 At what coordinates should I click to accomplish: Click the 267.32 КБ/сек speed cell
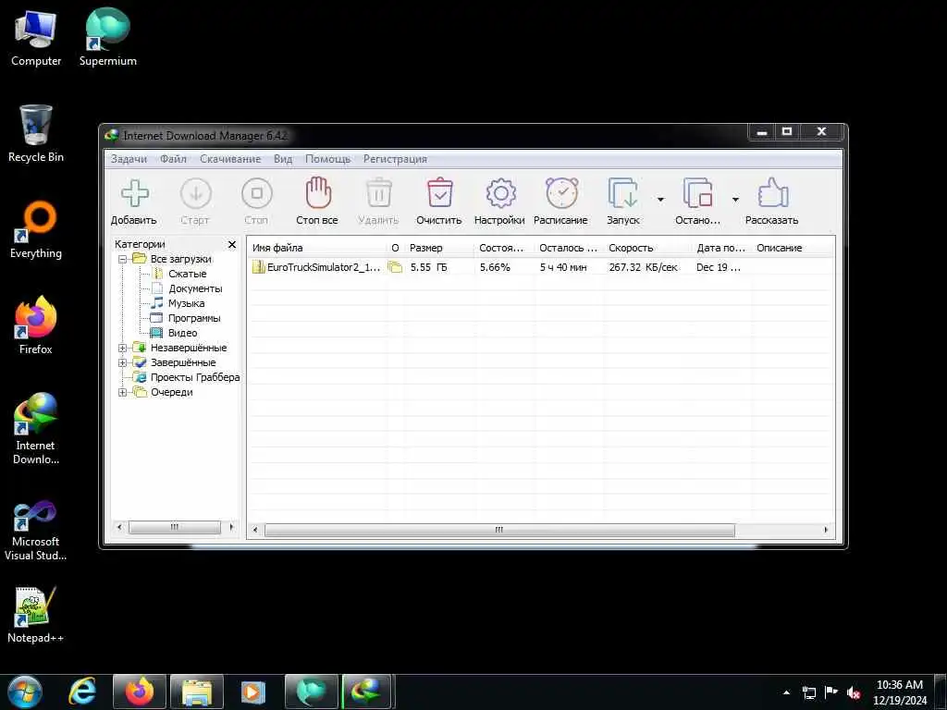click(644, 267)
